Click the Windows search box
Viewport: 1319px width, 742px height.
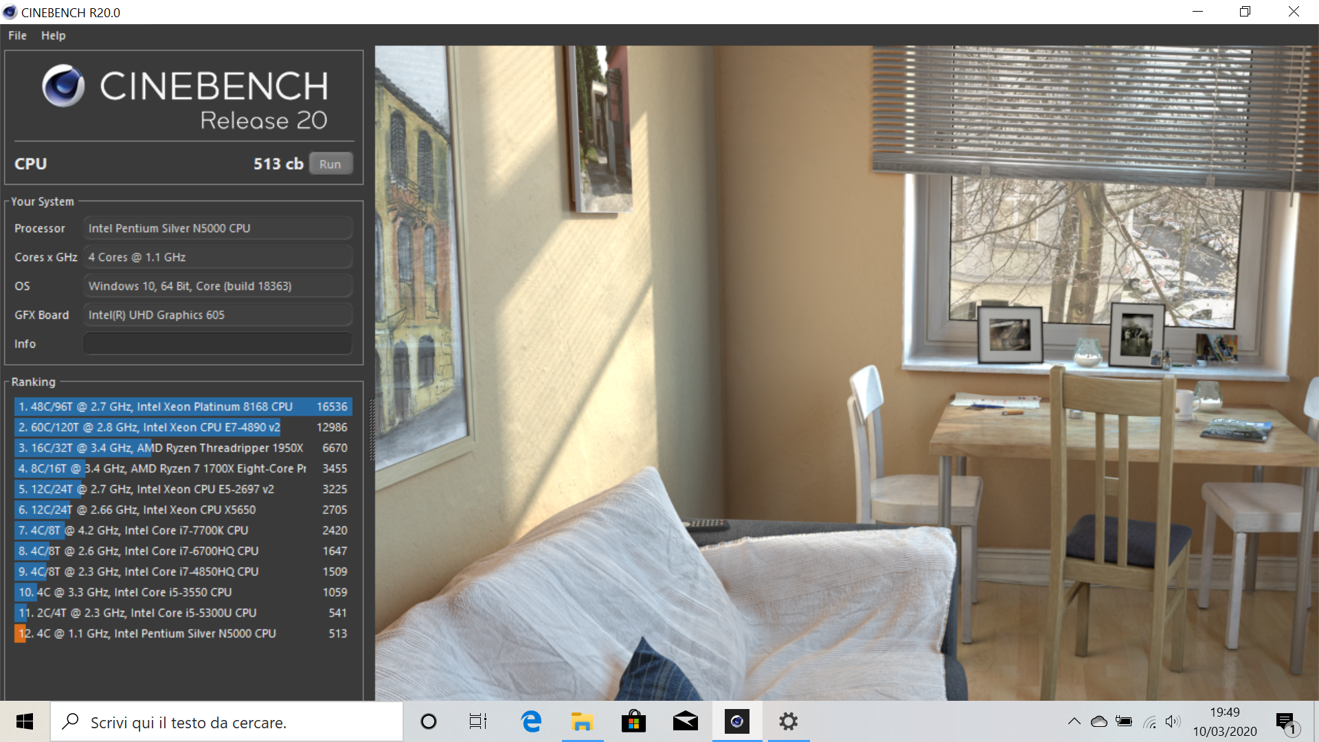click(227, 722)
